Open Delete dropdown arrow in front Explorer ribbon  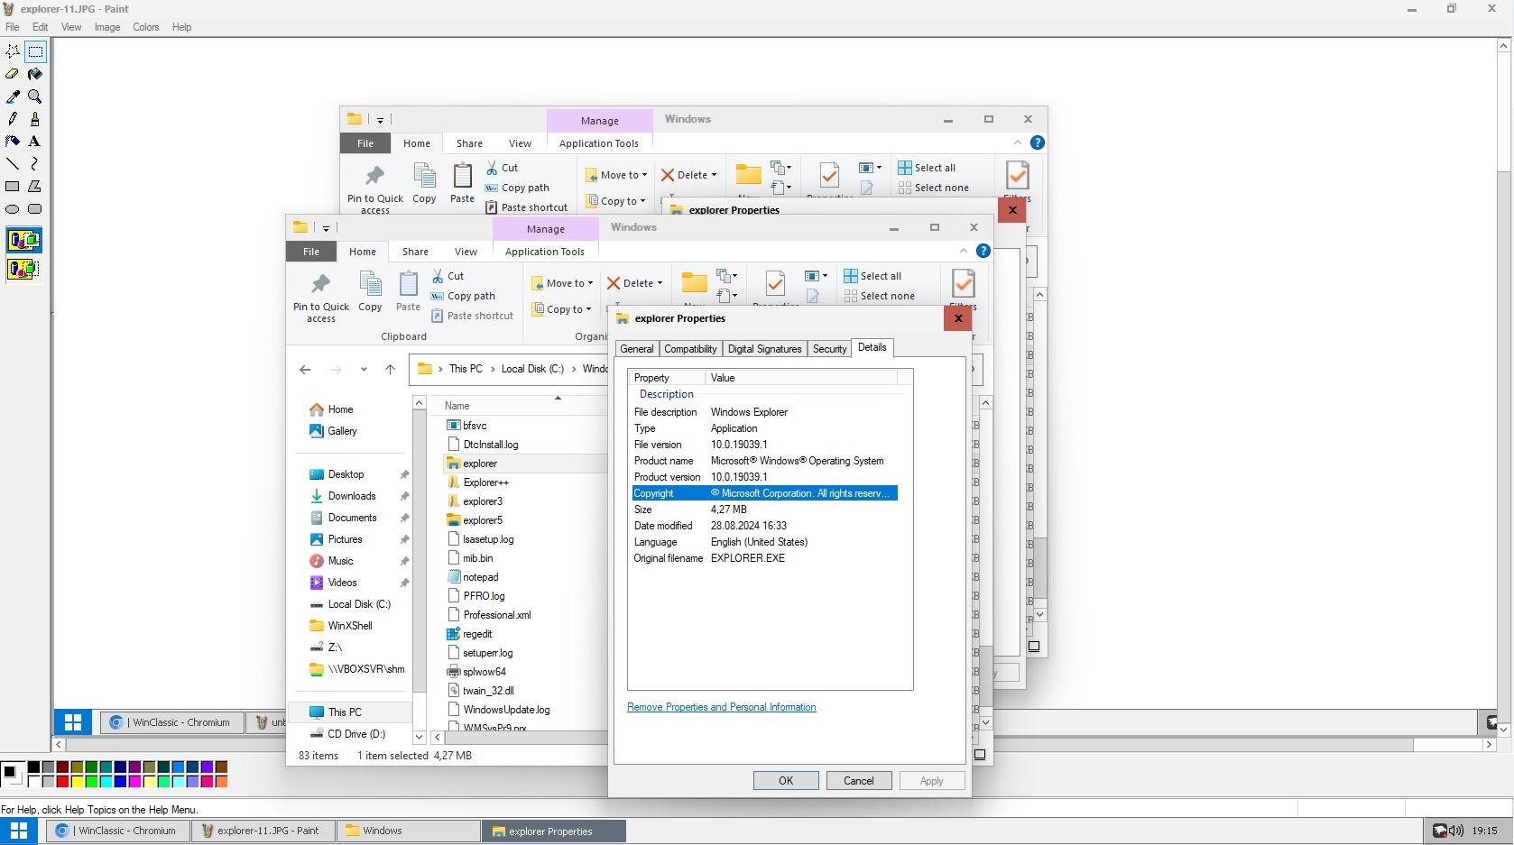pyautogui.click(x=660, y=283)
